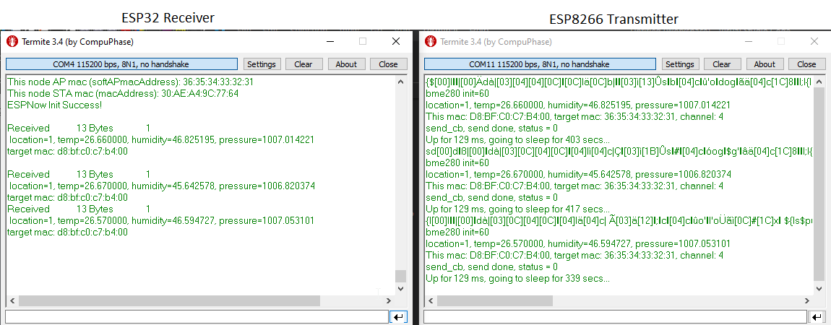Click 'going to sleep for 417 secs' line
The width and height of the screenshot is (831, 325).
[x=518, y=209]
